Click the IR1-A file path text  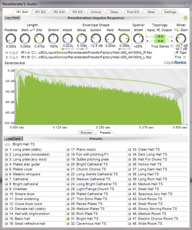tap(86, 53)
